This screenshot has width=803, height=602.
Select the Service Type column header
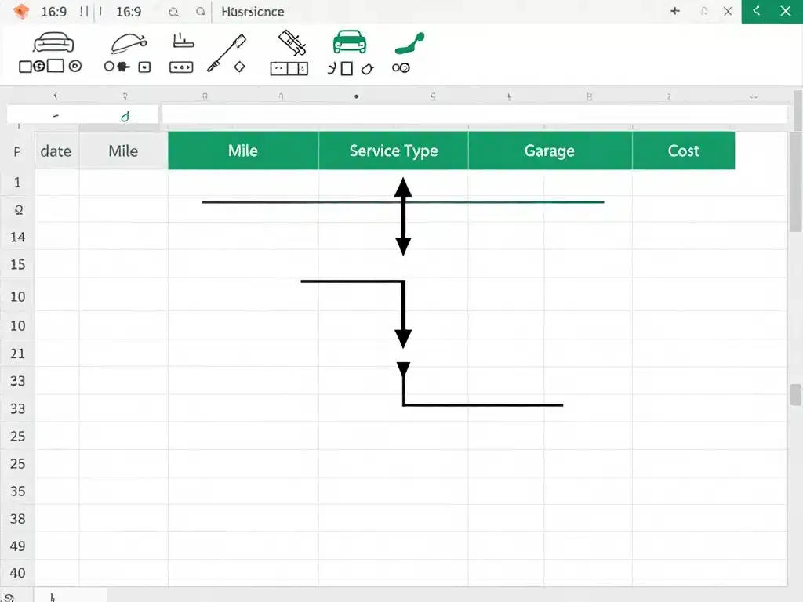tap(393, 150)
